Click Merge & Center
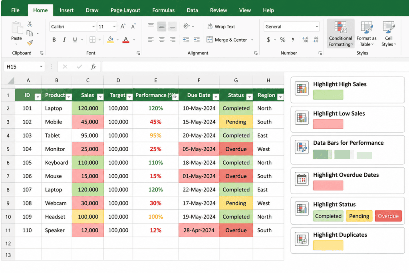The image size is (409, 273). pos(227,40)
